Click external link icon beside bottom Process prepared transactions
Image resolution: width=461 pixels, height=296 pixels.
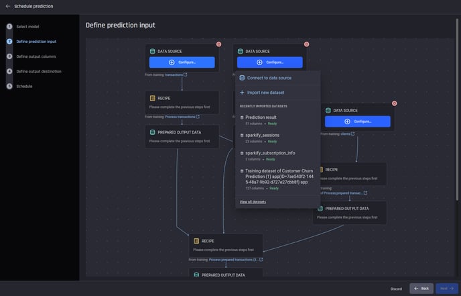click(261, 260)
